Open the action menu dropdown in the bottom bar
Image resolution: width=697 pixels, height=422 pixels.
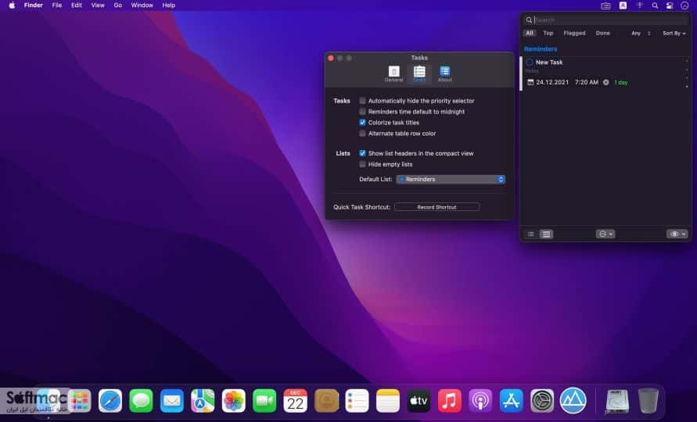click(x=605, y=234)
